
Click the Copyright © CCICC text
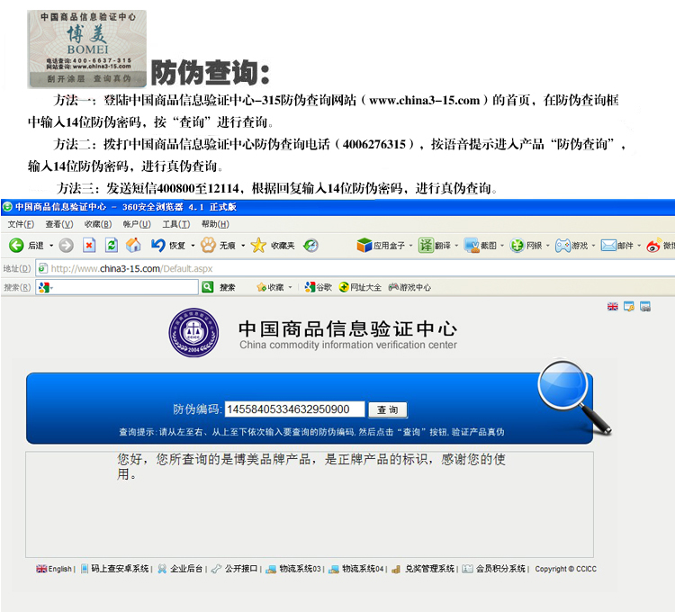coord(566,569)
